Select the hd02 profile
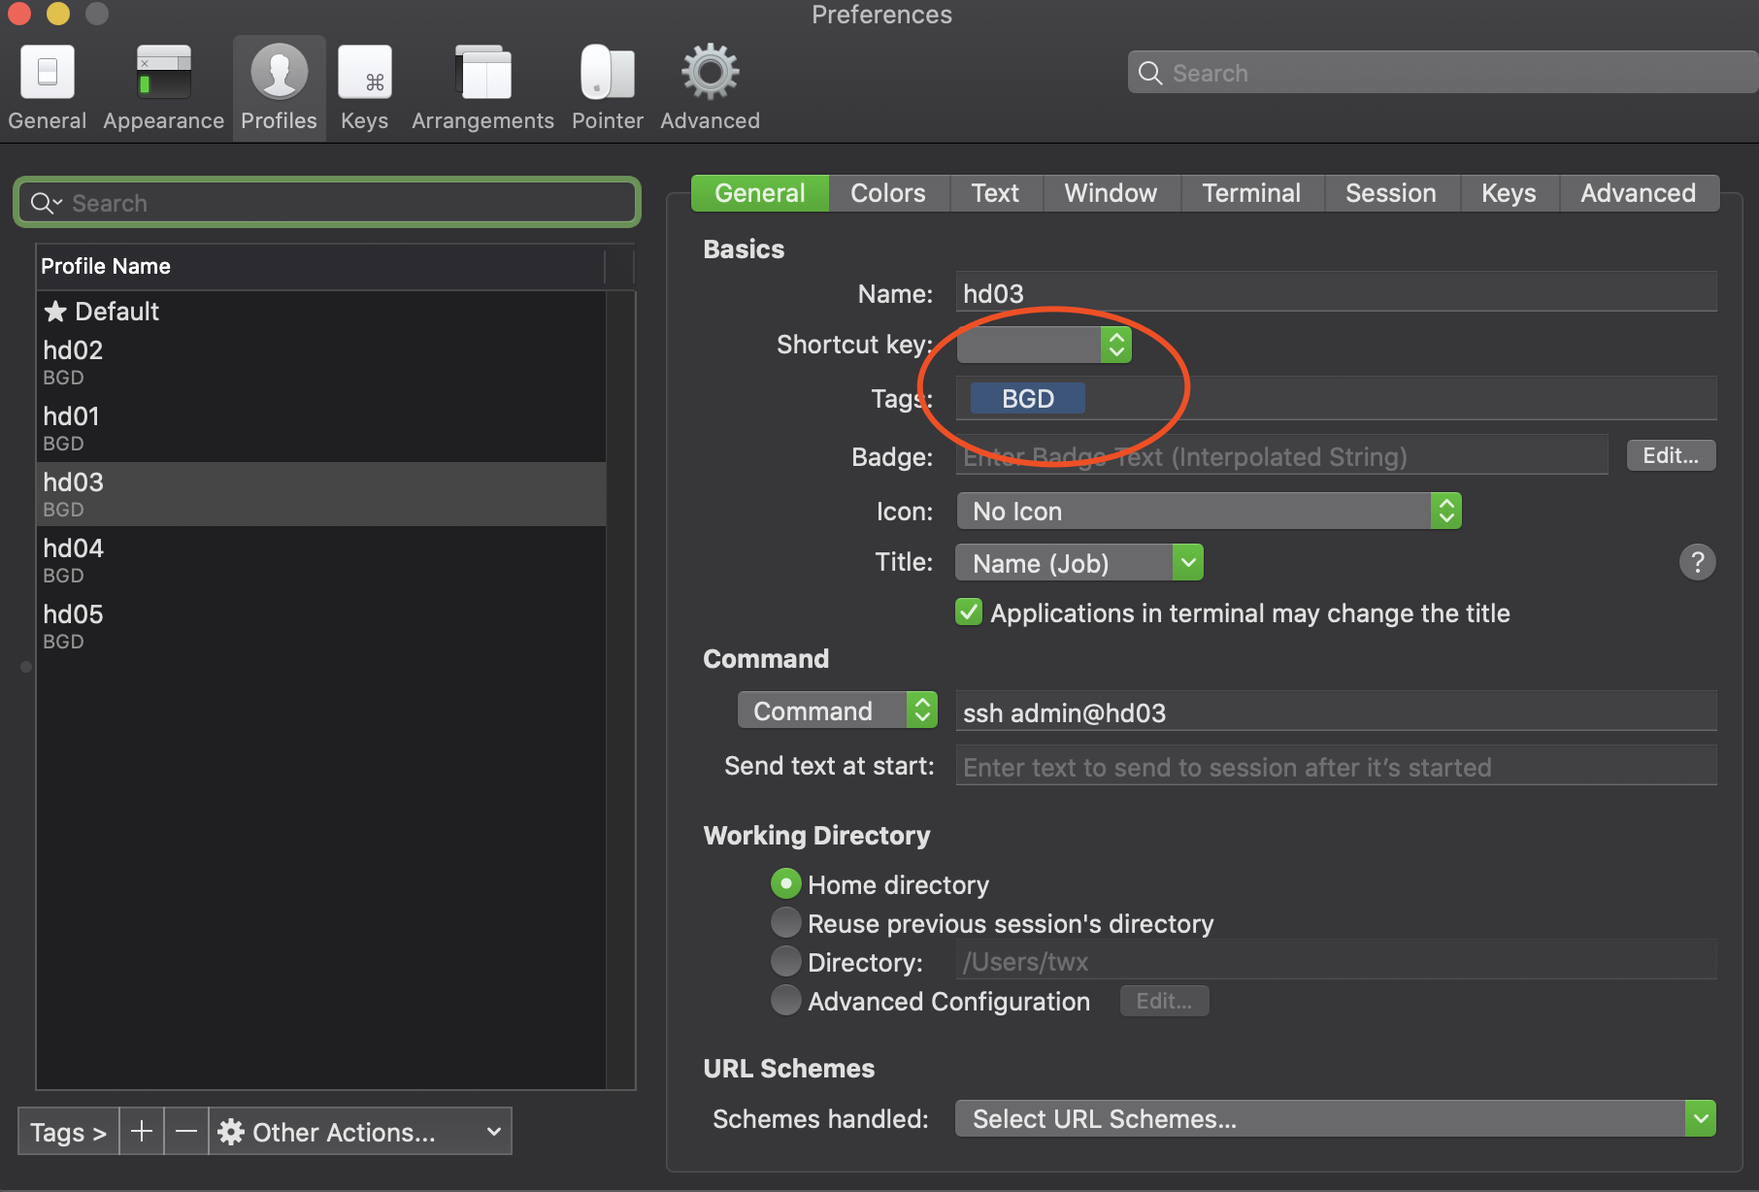This screenshot has width=1759, height=1192. pyautogui.click(x=321, y=363)
